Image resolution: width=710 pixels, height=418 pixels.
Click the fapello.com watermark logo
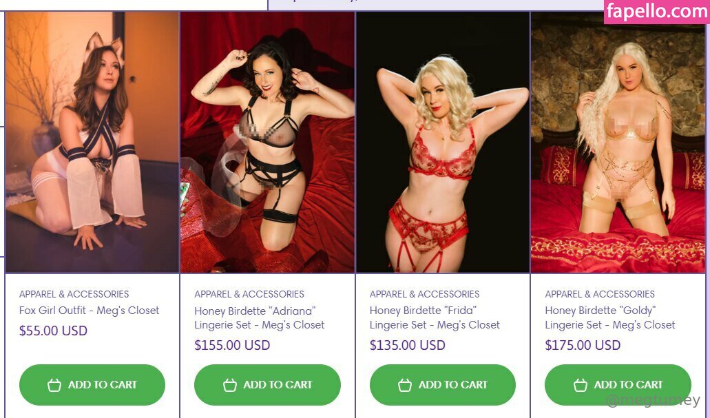[656, 11]
